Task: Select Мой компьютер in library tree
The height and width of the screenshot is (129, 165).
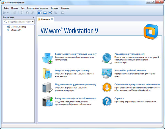Action: click(x=18, y=27)
